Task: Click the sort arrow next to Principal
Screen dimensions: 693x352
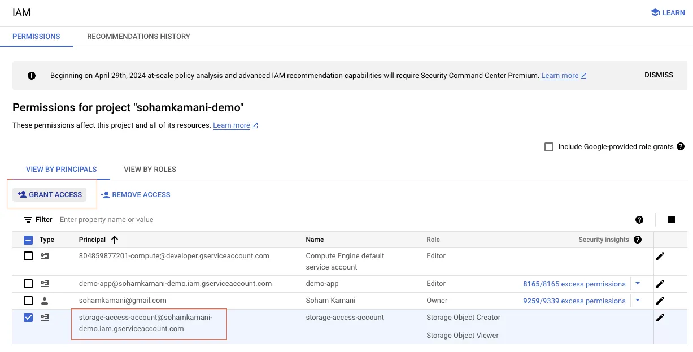Action: (x=114, y=240)
